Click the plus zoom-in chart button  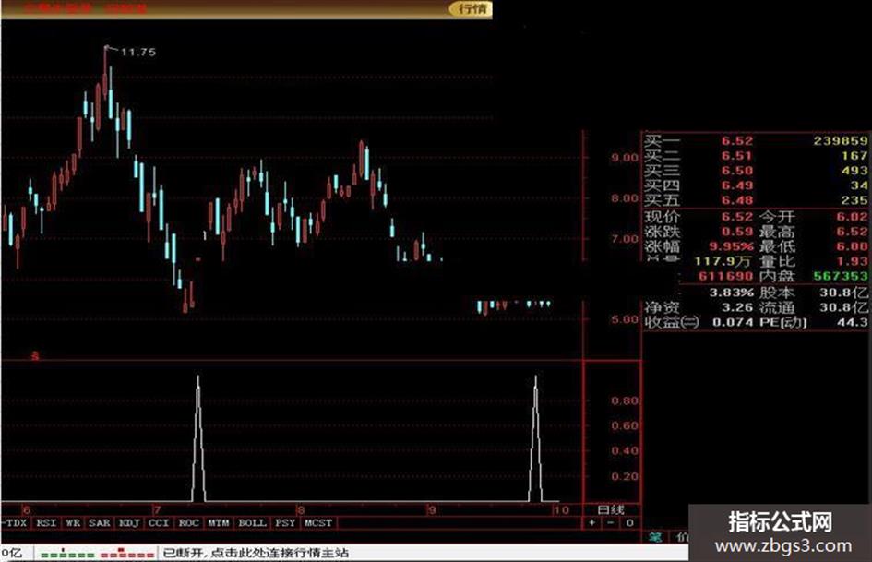point(591,523)
